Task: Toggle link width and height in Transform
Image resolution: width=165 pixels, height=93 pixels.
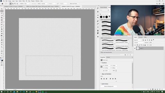Action: (101, 67)
